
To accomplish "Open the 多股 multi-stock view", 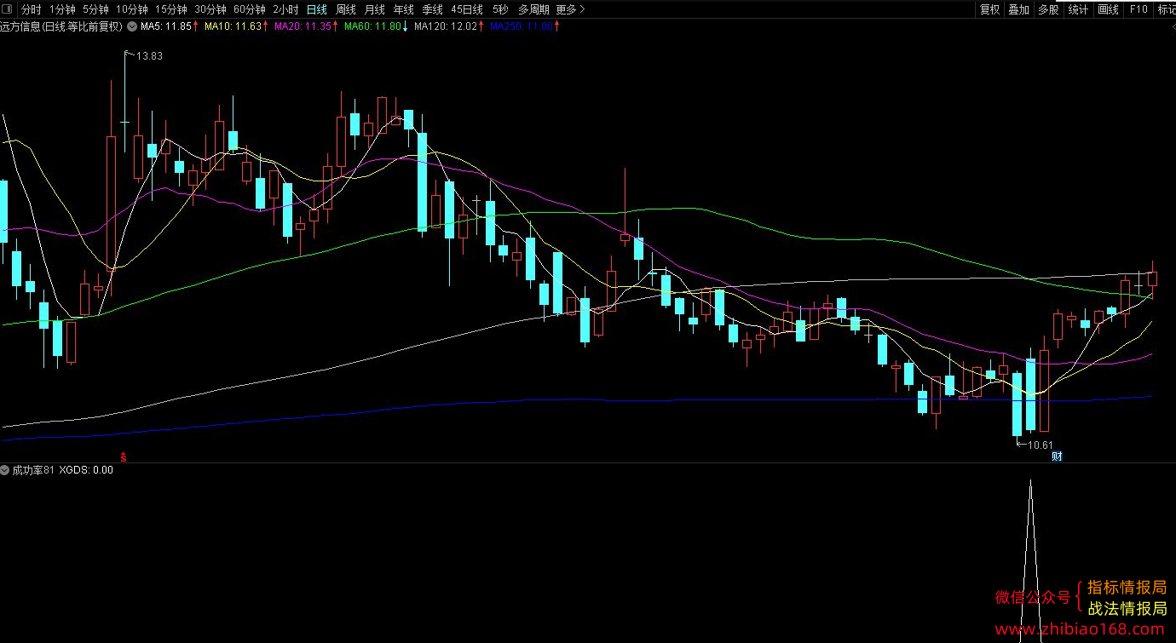I will coord(1048,9).
